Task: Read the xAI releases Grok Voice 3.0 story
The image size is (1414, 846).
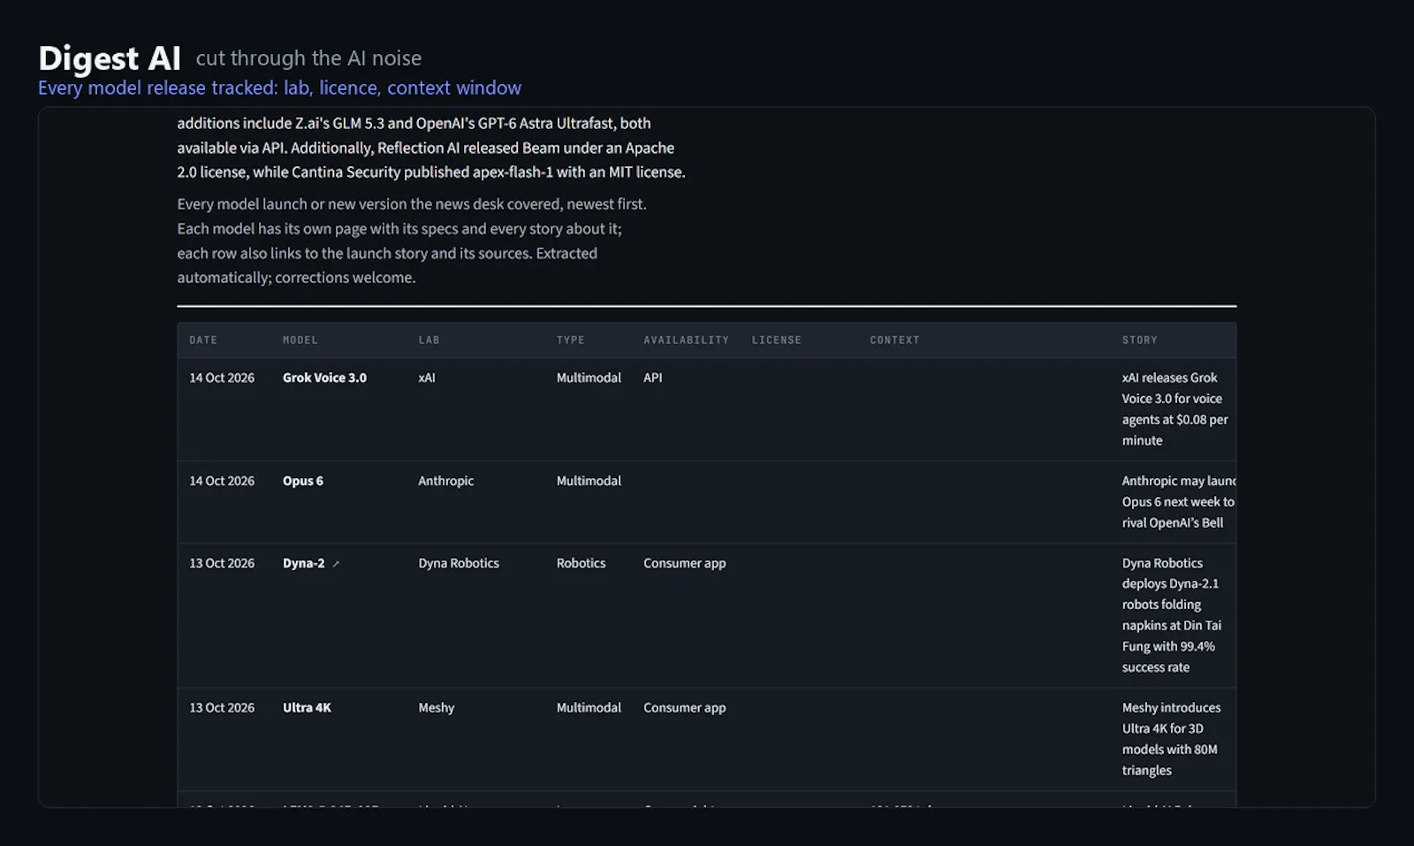Action: 1175,408
